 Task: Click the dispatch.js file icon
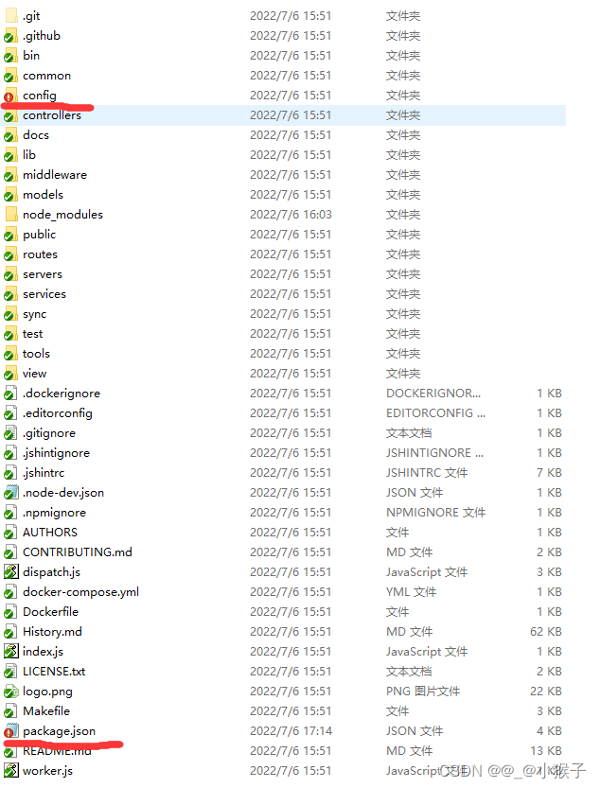(11, 572)
